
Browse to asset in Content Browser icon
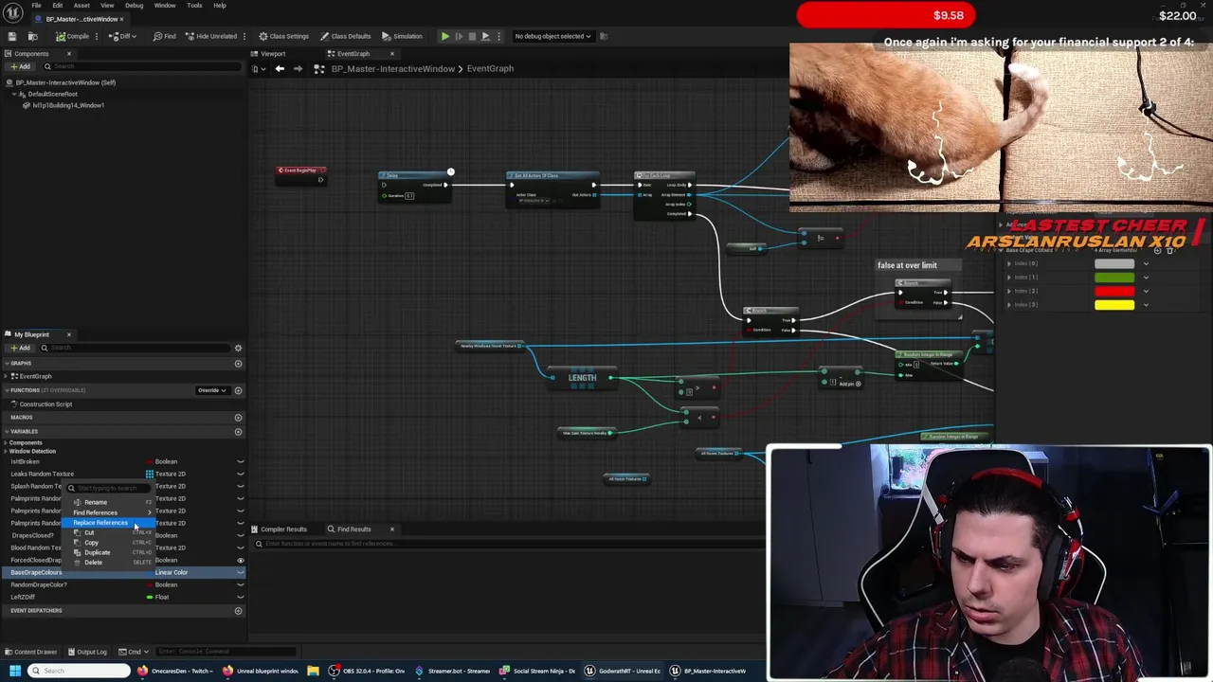[32, 36]
